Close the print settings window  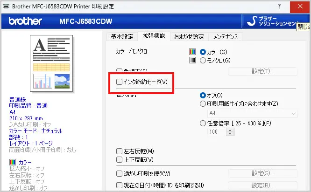(x=300, y=7)
